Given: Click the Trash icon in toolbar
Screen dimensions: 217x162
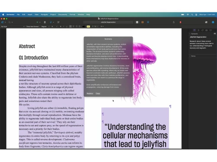Looking at the screenshot, I should pos(45,22).
